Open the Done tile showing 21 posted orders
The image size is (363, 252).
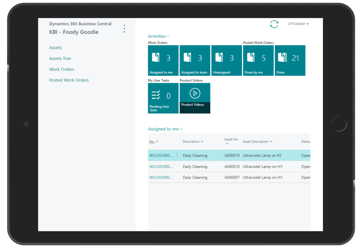290,60
